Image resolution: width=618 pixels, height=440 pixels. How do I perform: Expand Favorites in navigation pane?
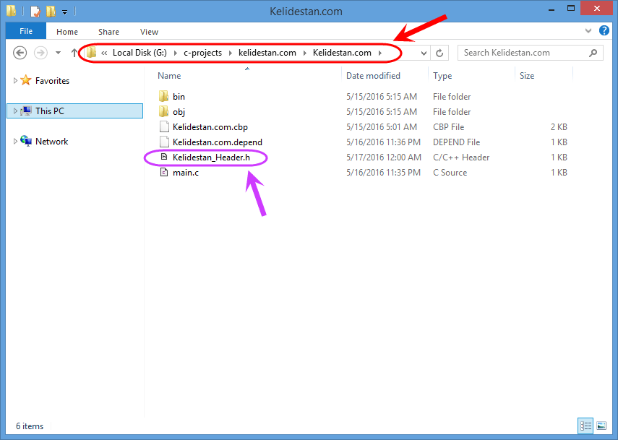[x=15, y=80]
